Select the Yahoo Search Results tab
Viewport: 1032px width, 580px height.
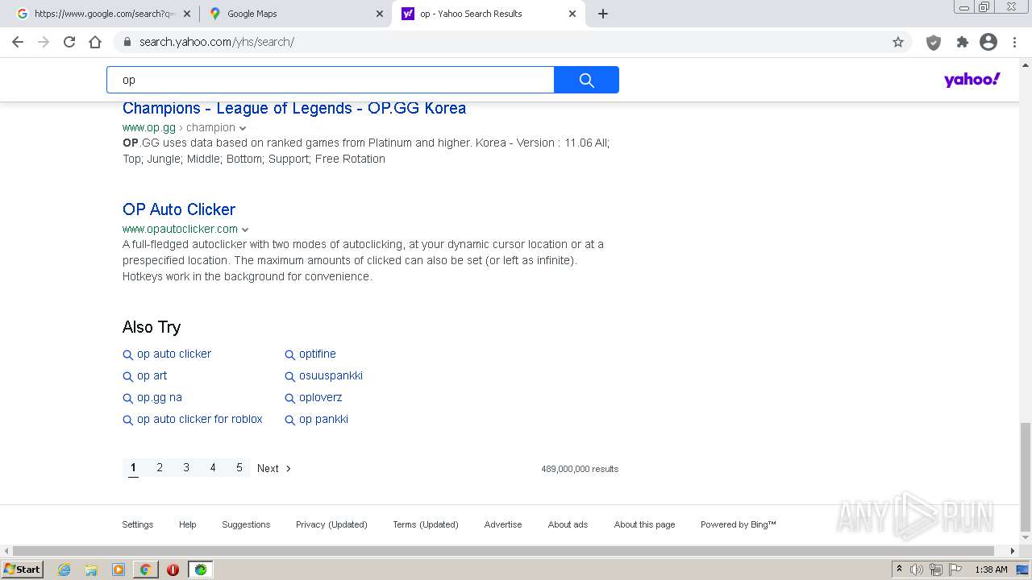tap(488, 14)
